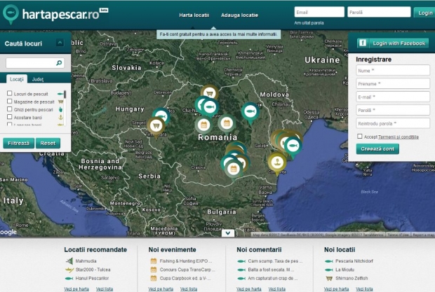This screenshot has width=435, height=292.
Task: Click Vezi pe harta under Noi comentarii
Action: [249, 288]
